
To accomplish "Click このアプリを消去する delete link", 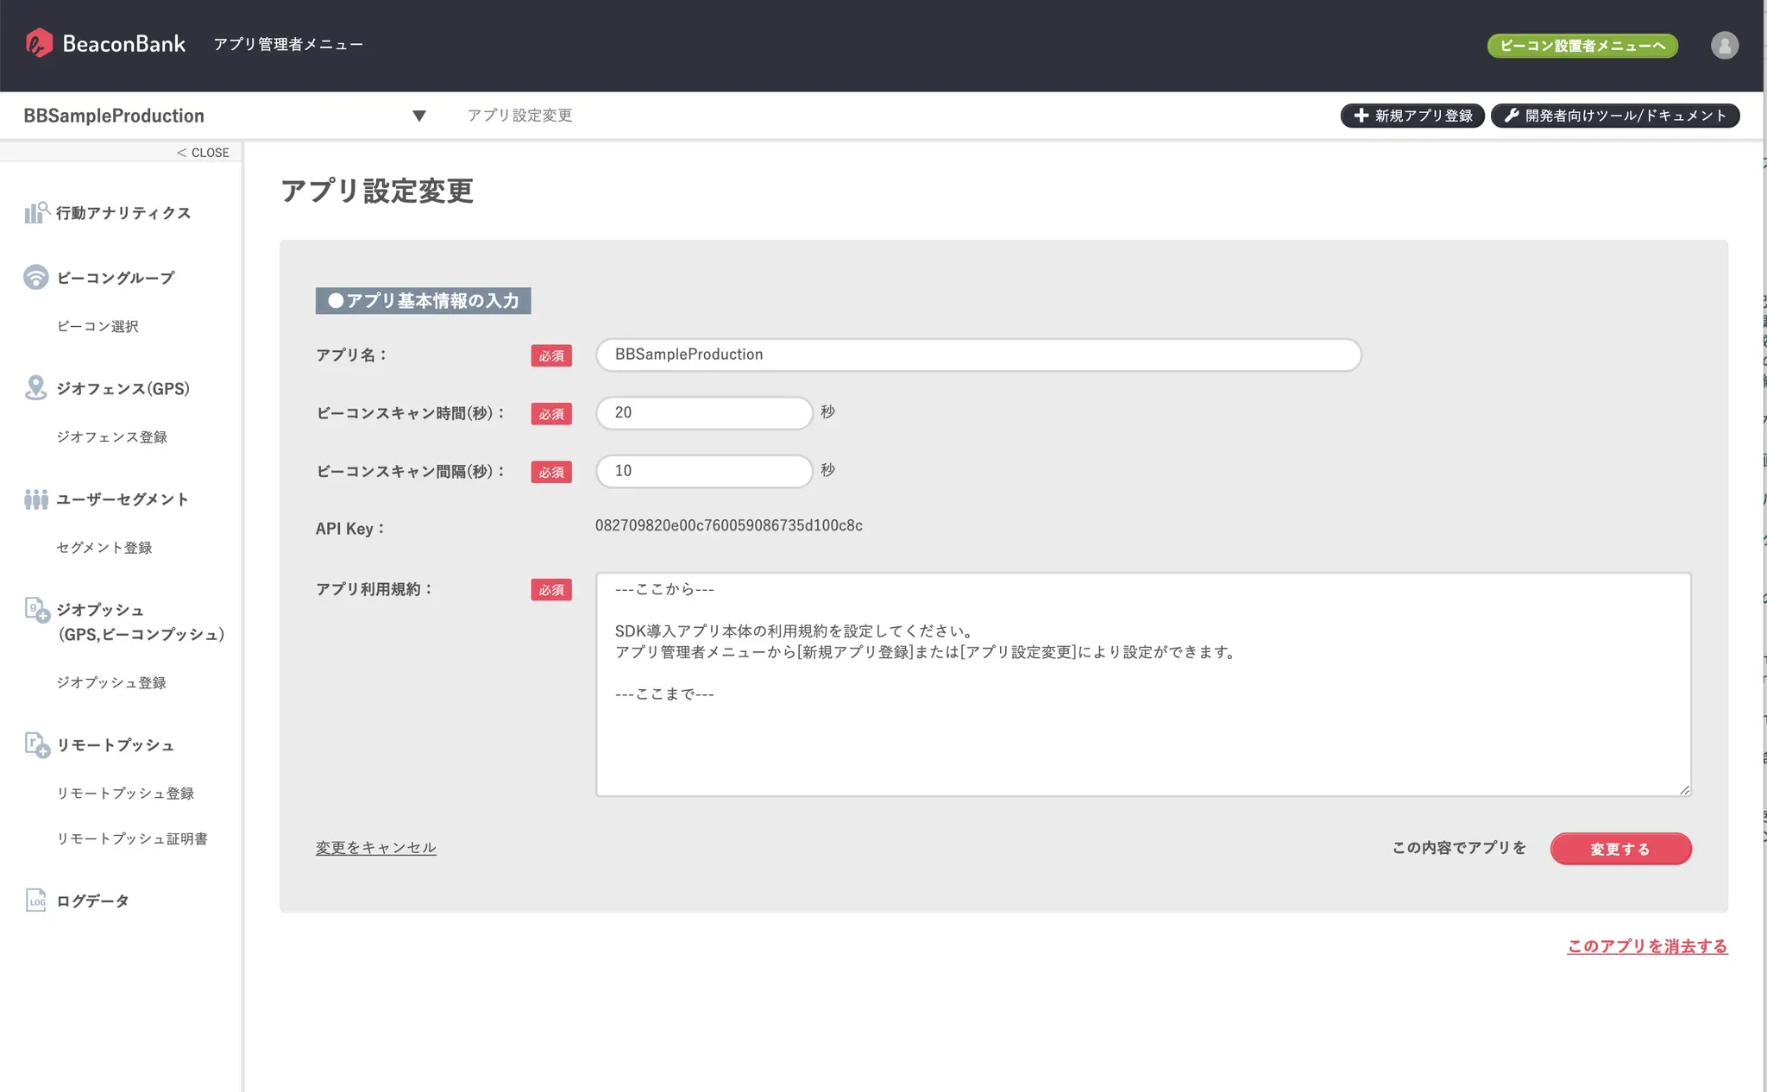I will (1646, 945).
